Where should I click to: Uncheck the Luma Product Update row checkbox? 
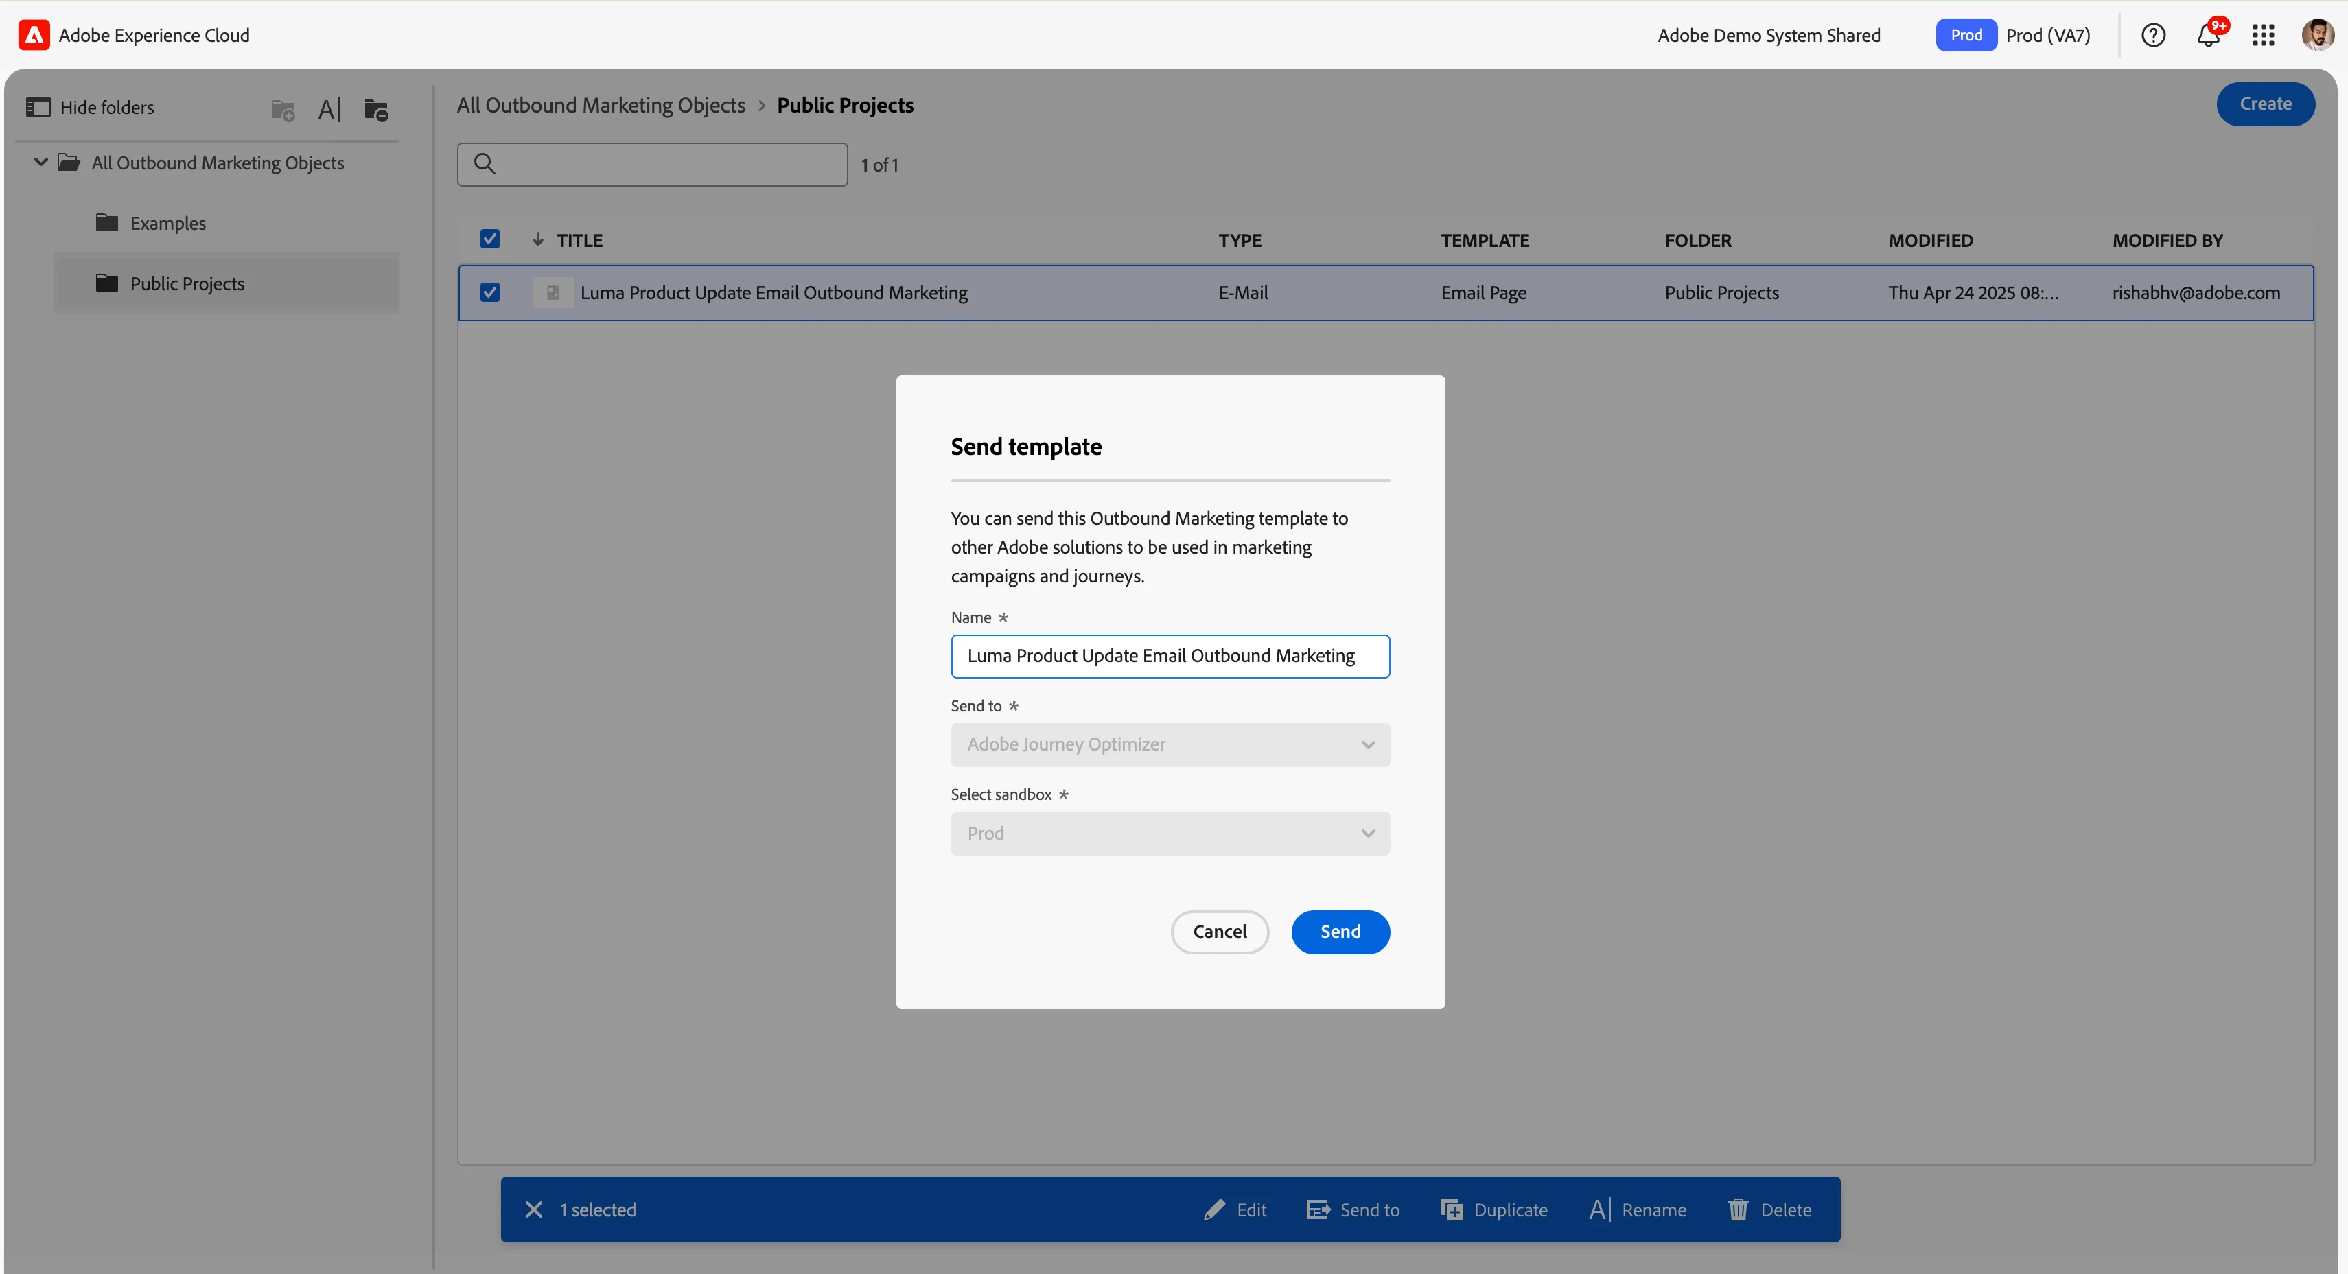point(489,292)
